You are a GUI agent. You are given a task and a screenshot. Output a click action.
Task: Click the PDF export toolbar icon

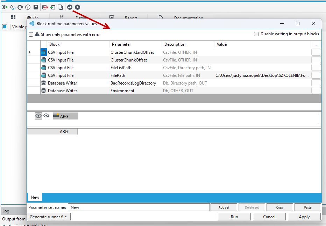tap(45, 7)
